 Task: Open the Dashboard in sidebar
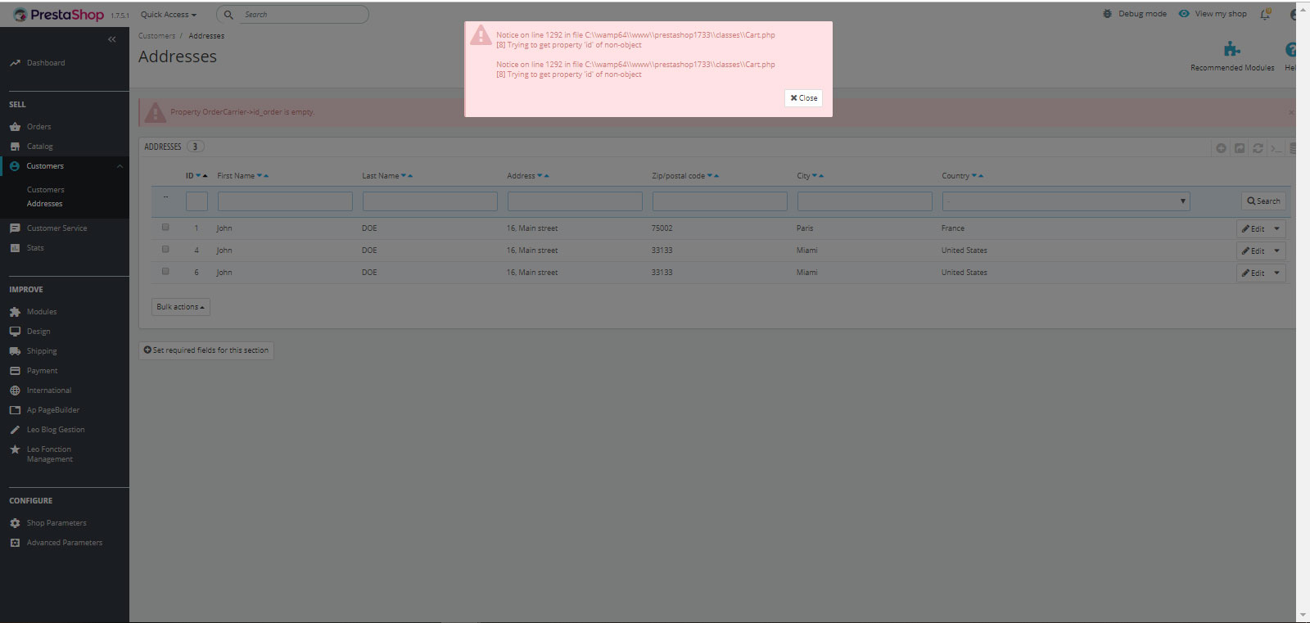pos(46,63)
